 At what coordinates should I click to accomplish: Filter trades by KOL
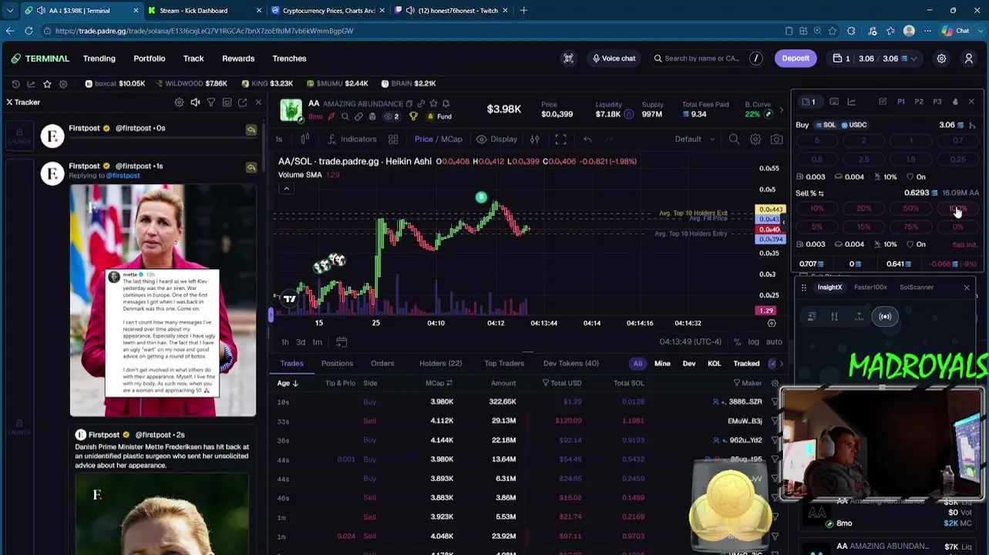tap(714, 363)
